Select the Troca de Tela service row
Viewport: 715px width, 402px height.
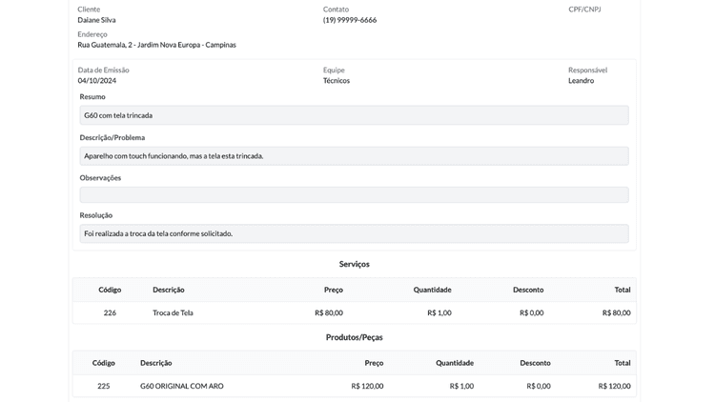(x=173, y=312)
